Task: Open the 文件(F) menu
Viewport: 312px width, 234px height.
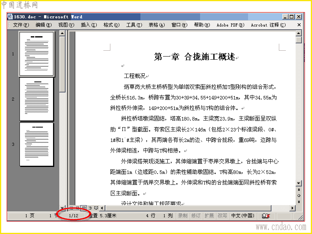Action: pos(21,25)
